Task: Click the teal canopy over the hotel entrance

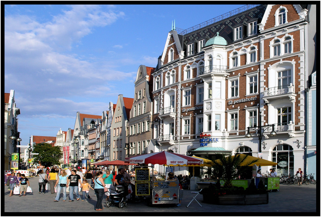Action: (212, 150)
